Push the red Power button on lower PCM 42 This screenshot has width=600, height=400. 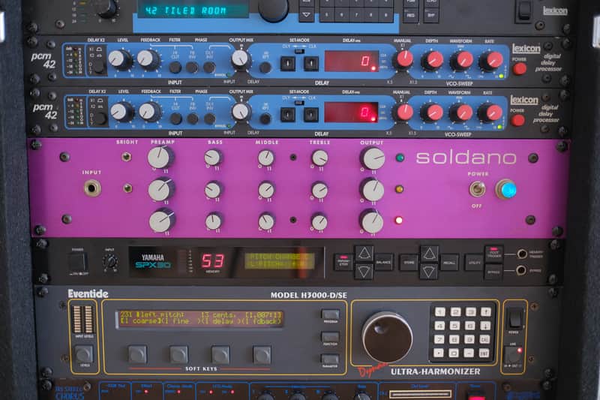point(517,120)
